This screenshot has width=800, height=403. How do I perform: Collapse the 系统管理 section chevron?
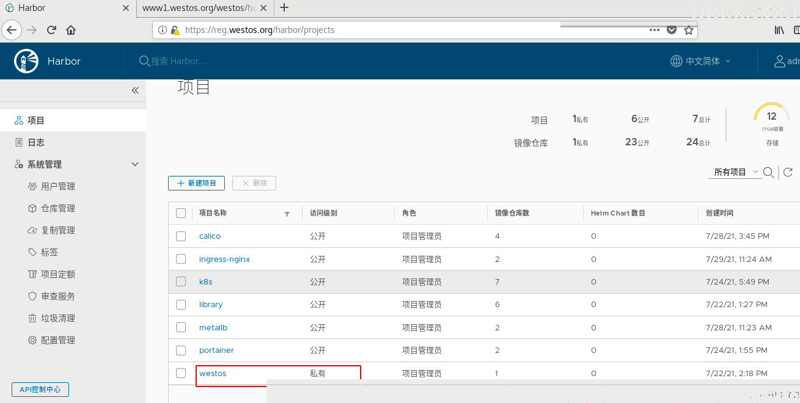click(135, 164)
